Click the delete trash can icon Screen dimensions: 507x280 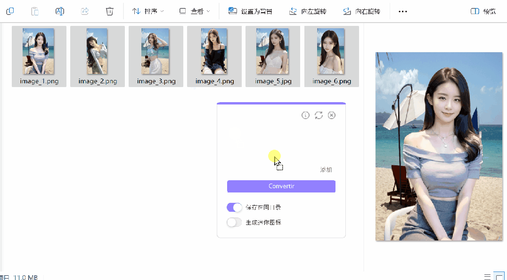pyautogui.click(x=110, y=11)
